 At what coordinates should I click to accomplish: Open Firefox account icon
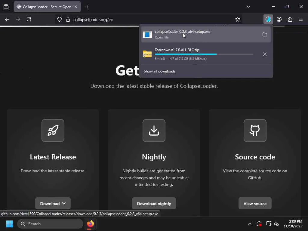click(279, 19)
